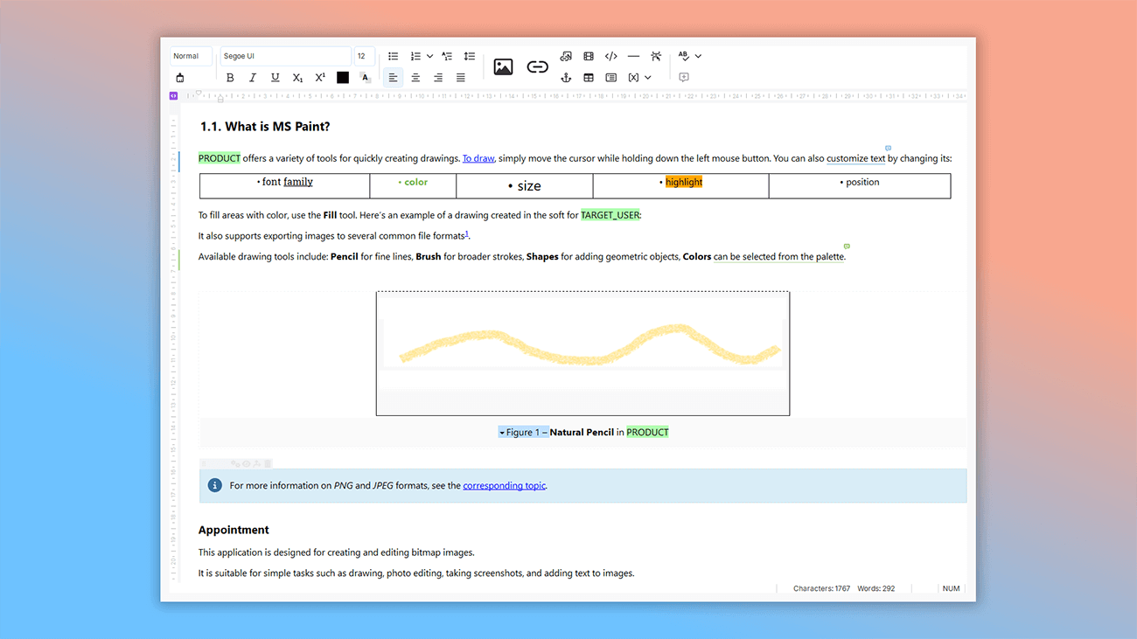The height and width of the screenshot is (639, 1137).
Task: Toggle bold formatting
Action: point(229,77)
